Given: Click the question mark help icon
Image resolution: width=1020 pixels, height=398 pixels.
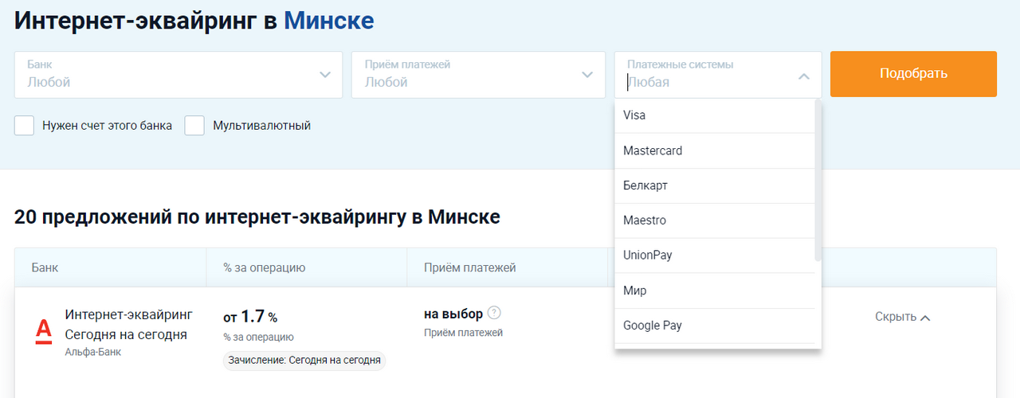Looking at the screenshot, I should click(494, 313).
